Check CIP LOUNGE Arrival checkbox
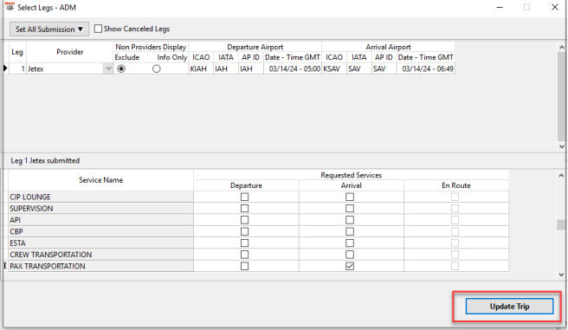 (350, 197)
